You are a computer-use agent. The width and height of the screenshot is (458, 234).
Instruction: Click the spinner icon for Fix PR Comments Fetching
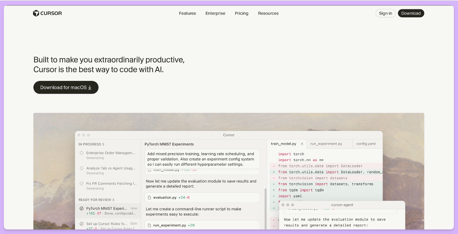(81, 183)
